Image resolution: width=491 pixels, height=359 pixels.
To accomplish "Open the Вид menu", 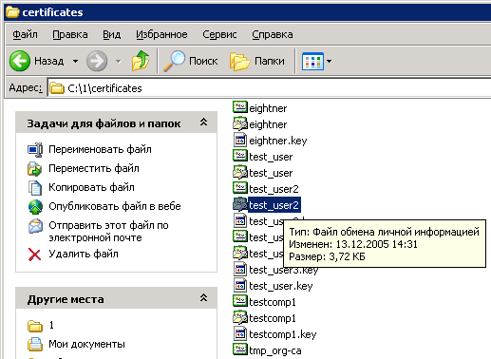I will pyautogui.click(x=111, y=34).
